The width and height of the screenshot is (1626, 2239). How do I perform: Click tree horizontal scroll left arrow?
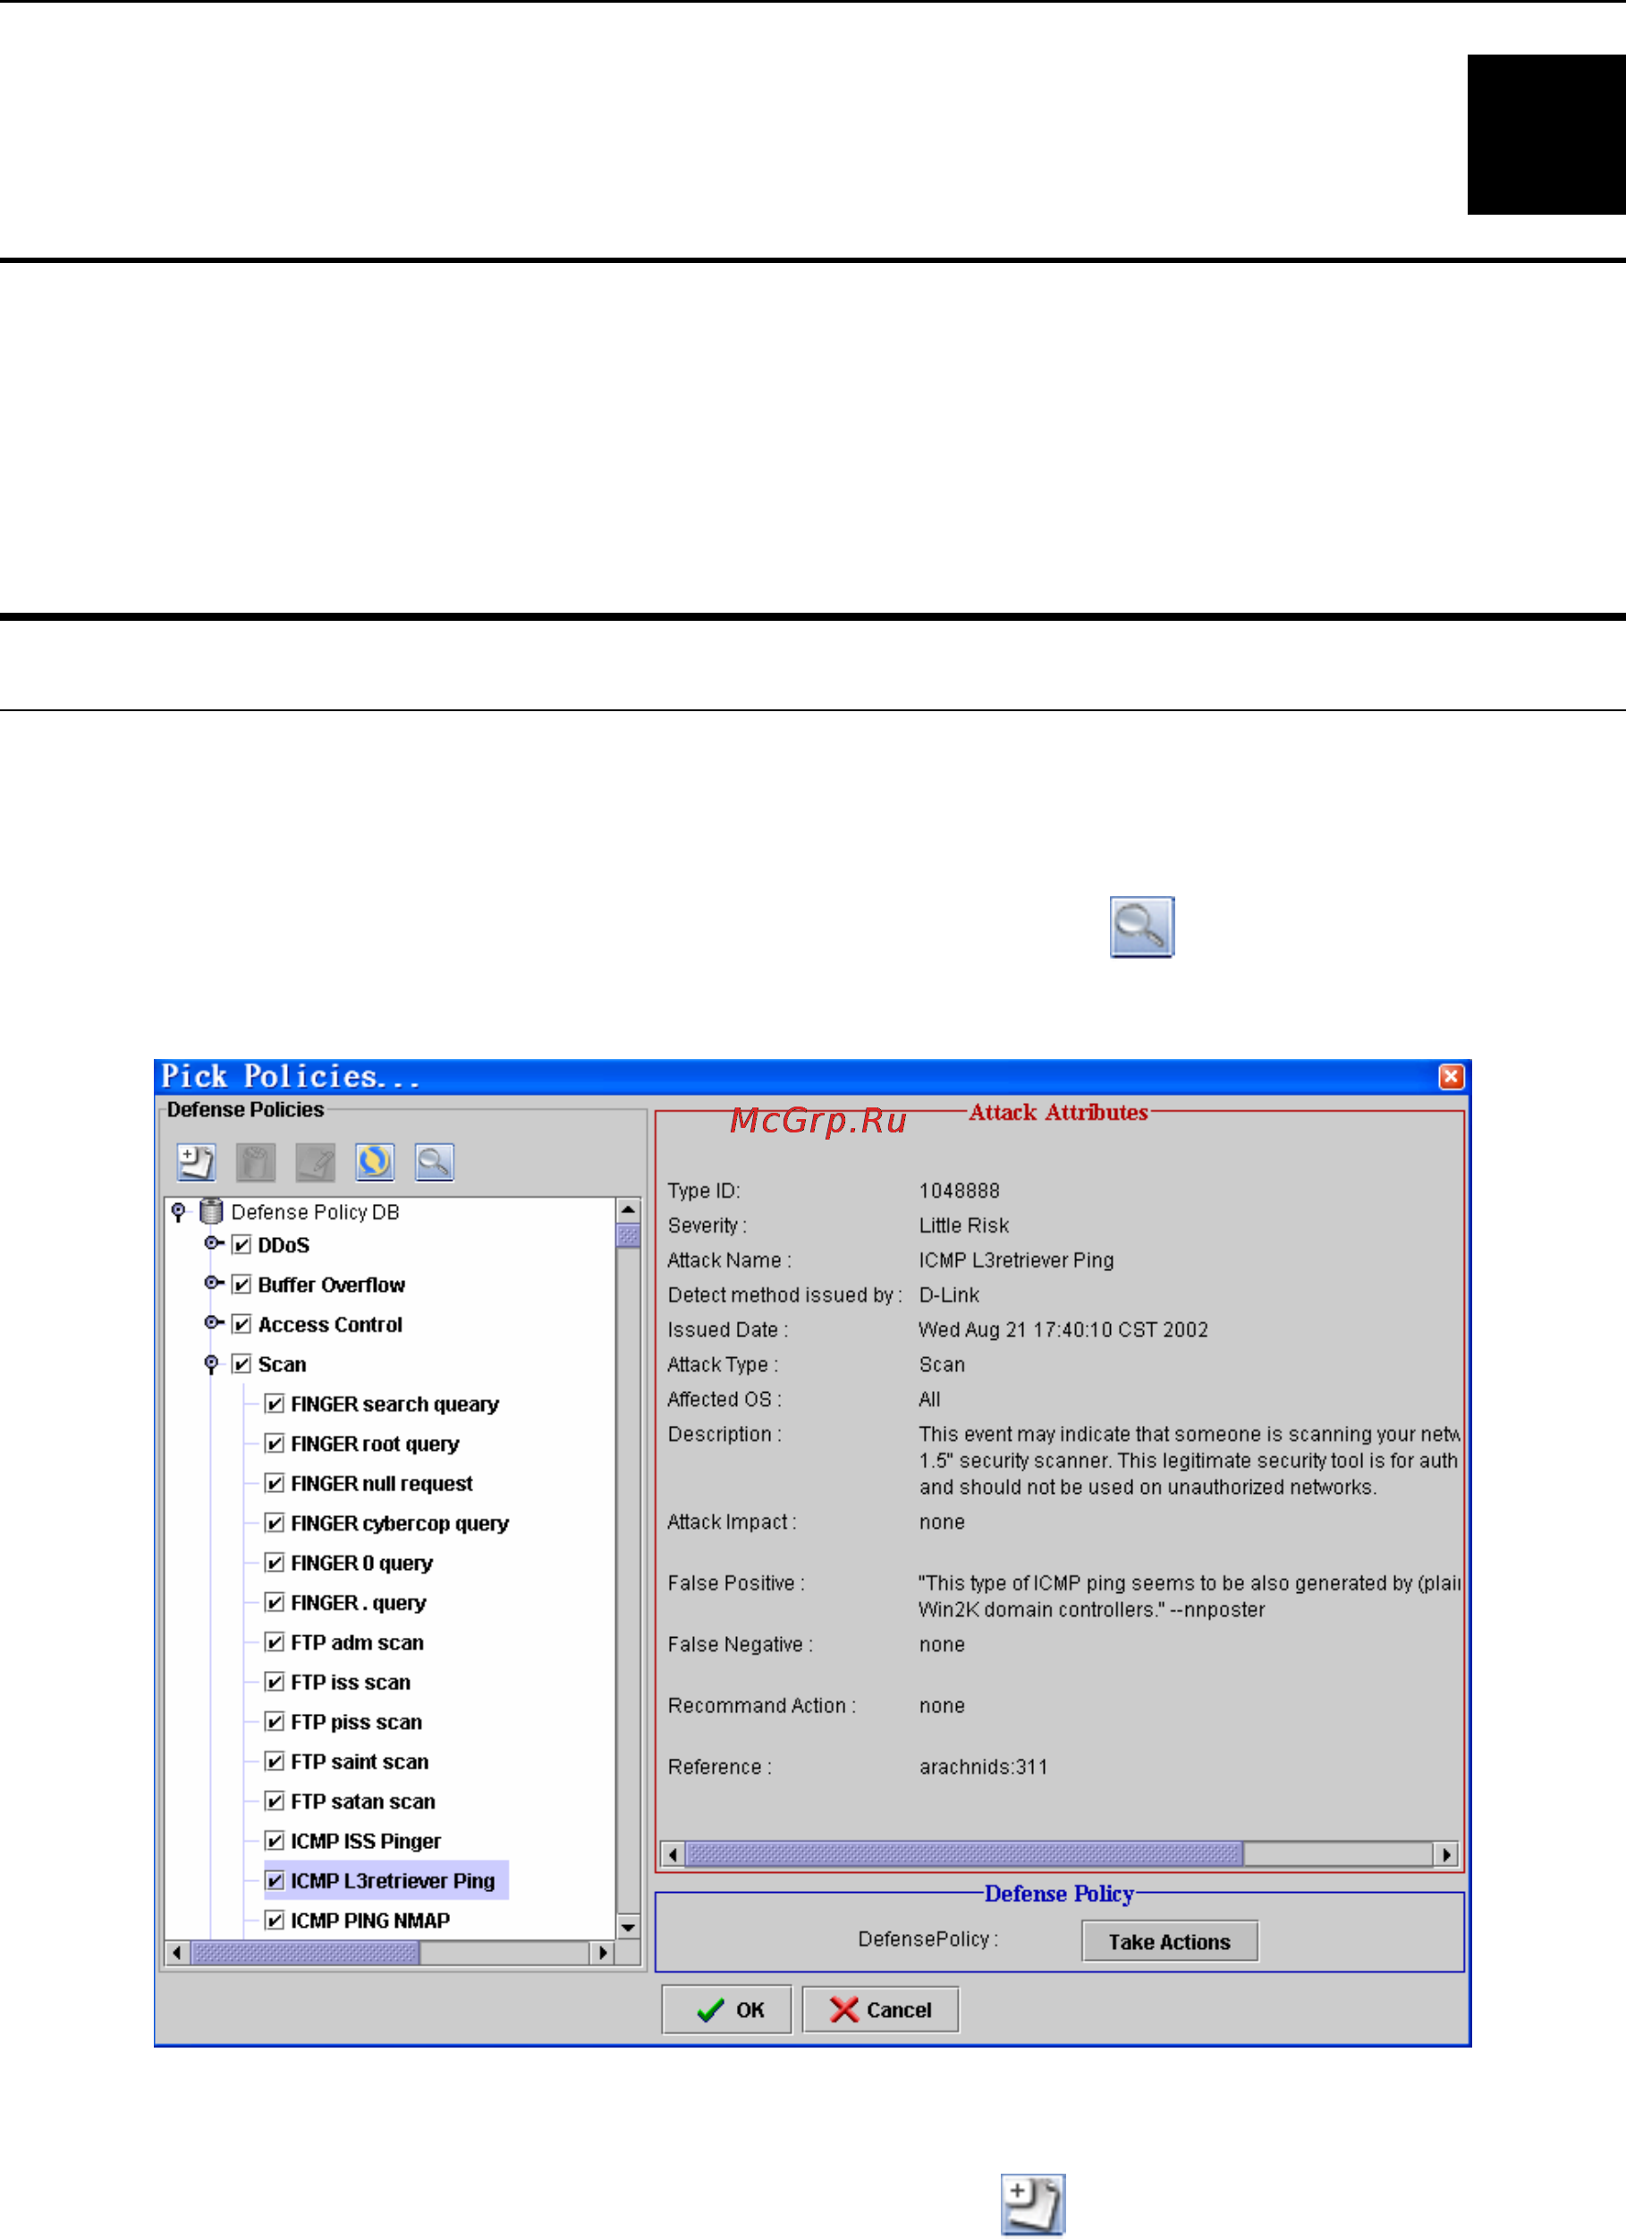tap(177, 1952)
